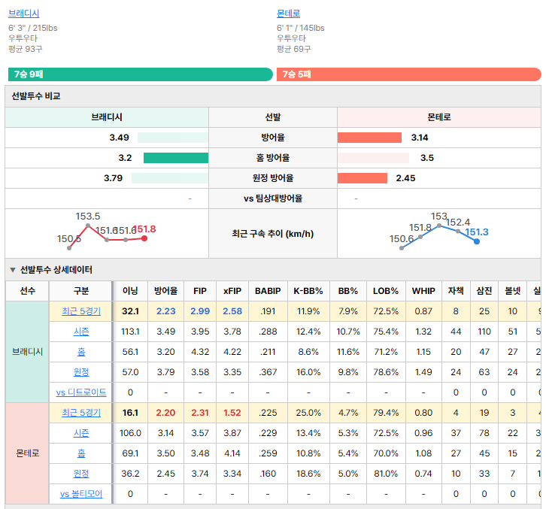Image resolution: width=546 pixels, height=509 pixels.
Task: Click the BABIP column header
Action: [x=268, y=291]
